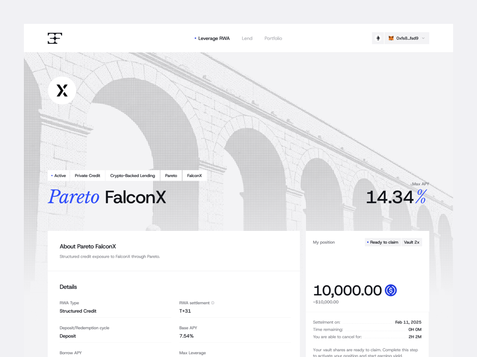Viewport: 477px width, 357px height.
Task: Click the Base APY label
Action: click(x=188, y=328)
